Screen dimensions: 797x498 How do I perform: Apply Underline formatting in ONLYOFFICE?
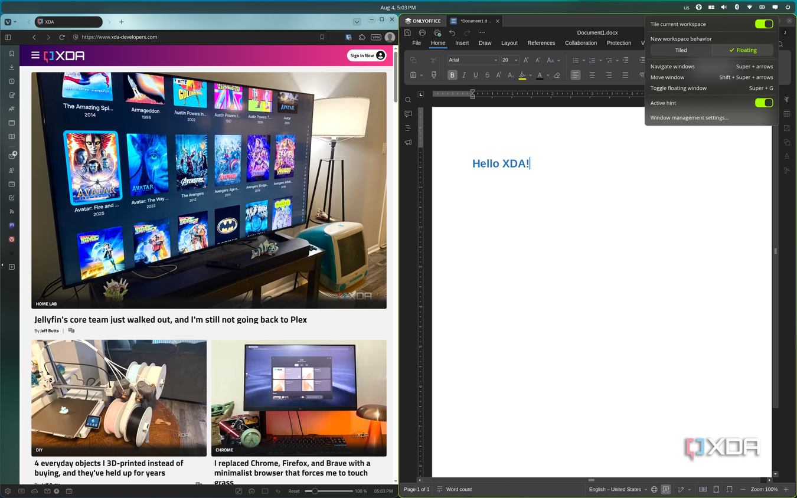pos(475,75)
